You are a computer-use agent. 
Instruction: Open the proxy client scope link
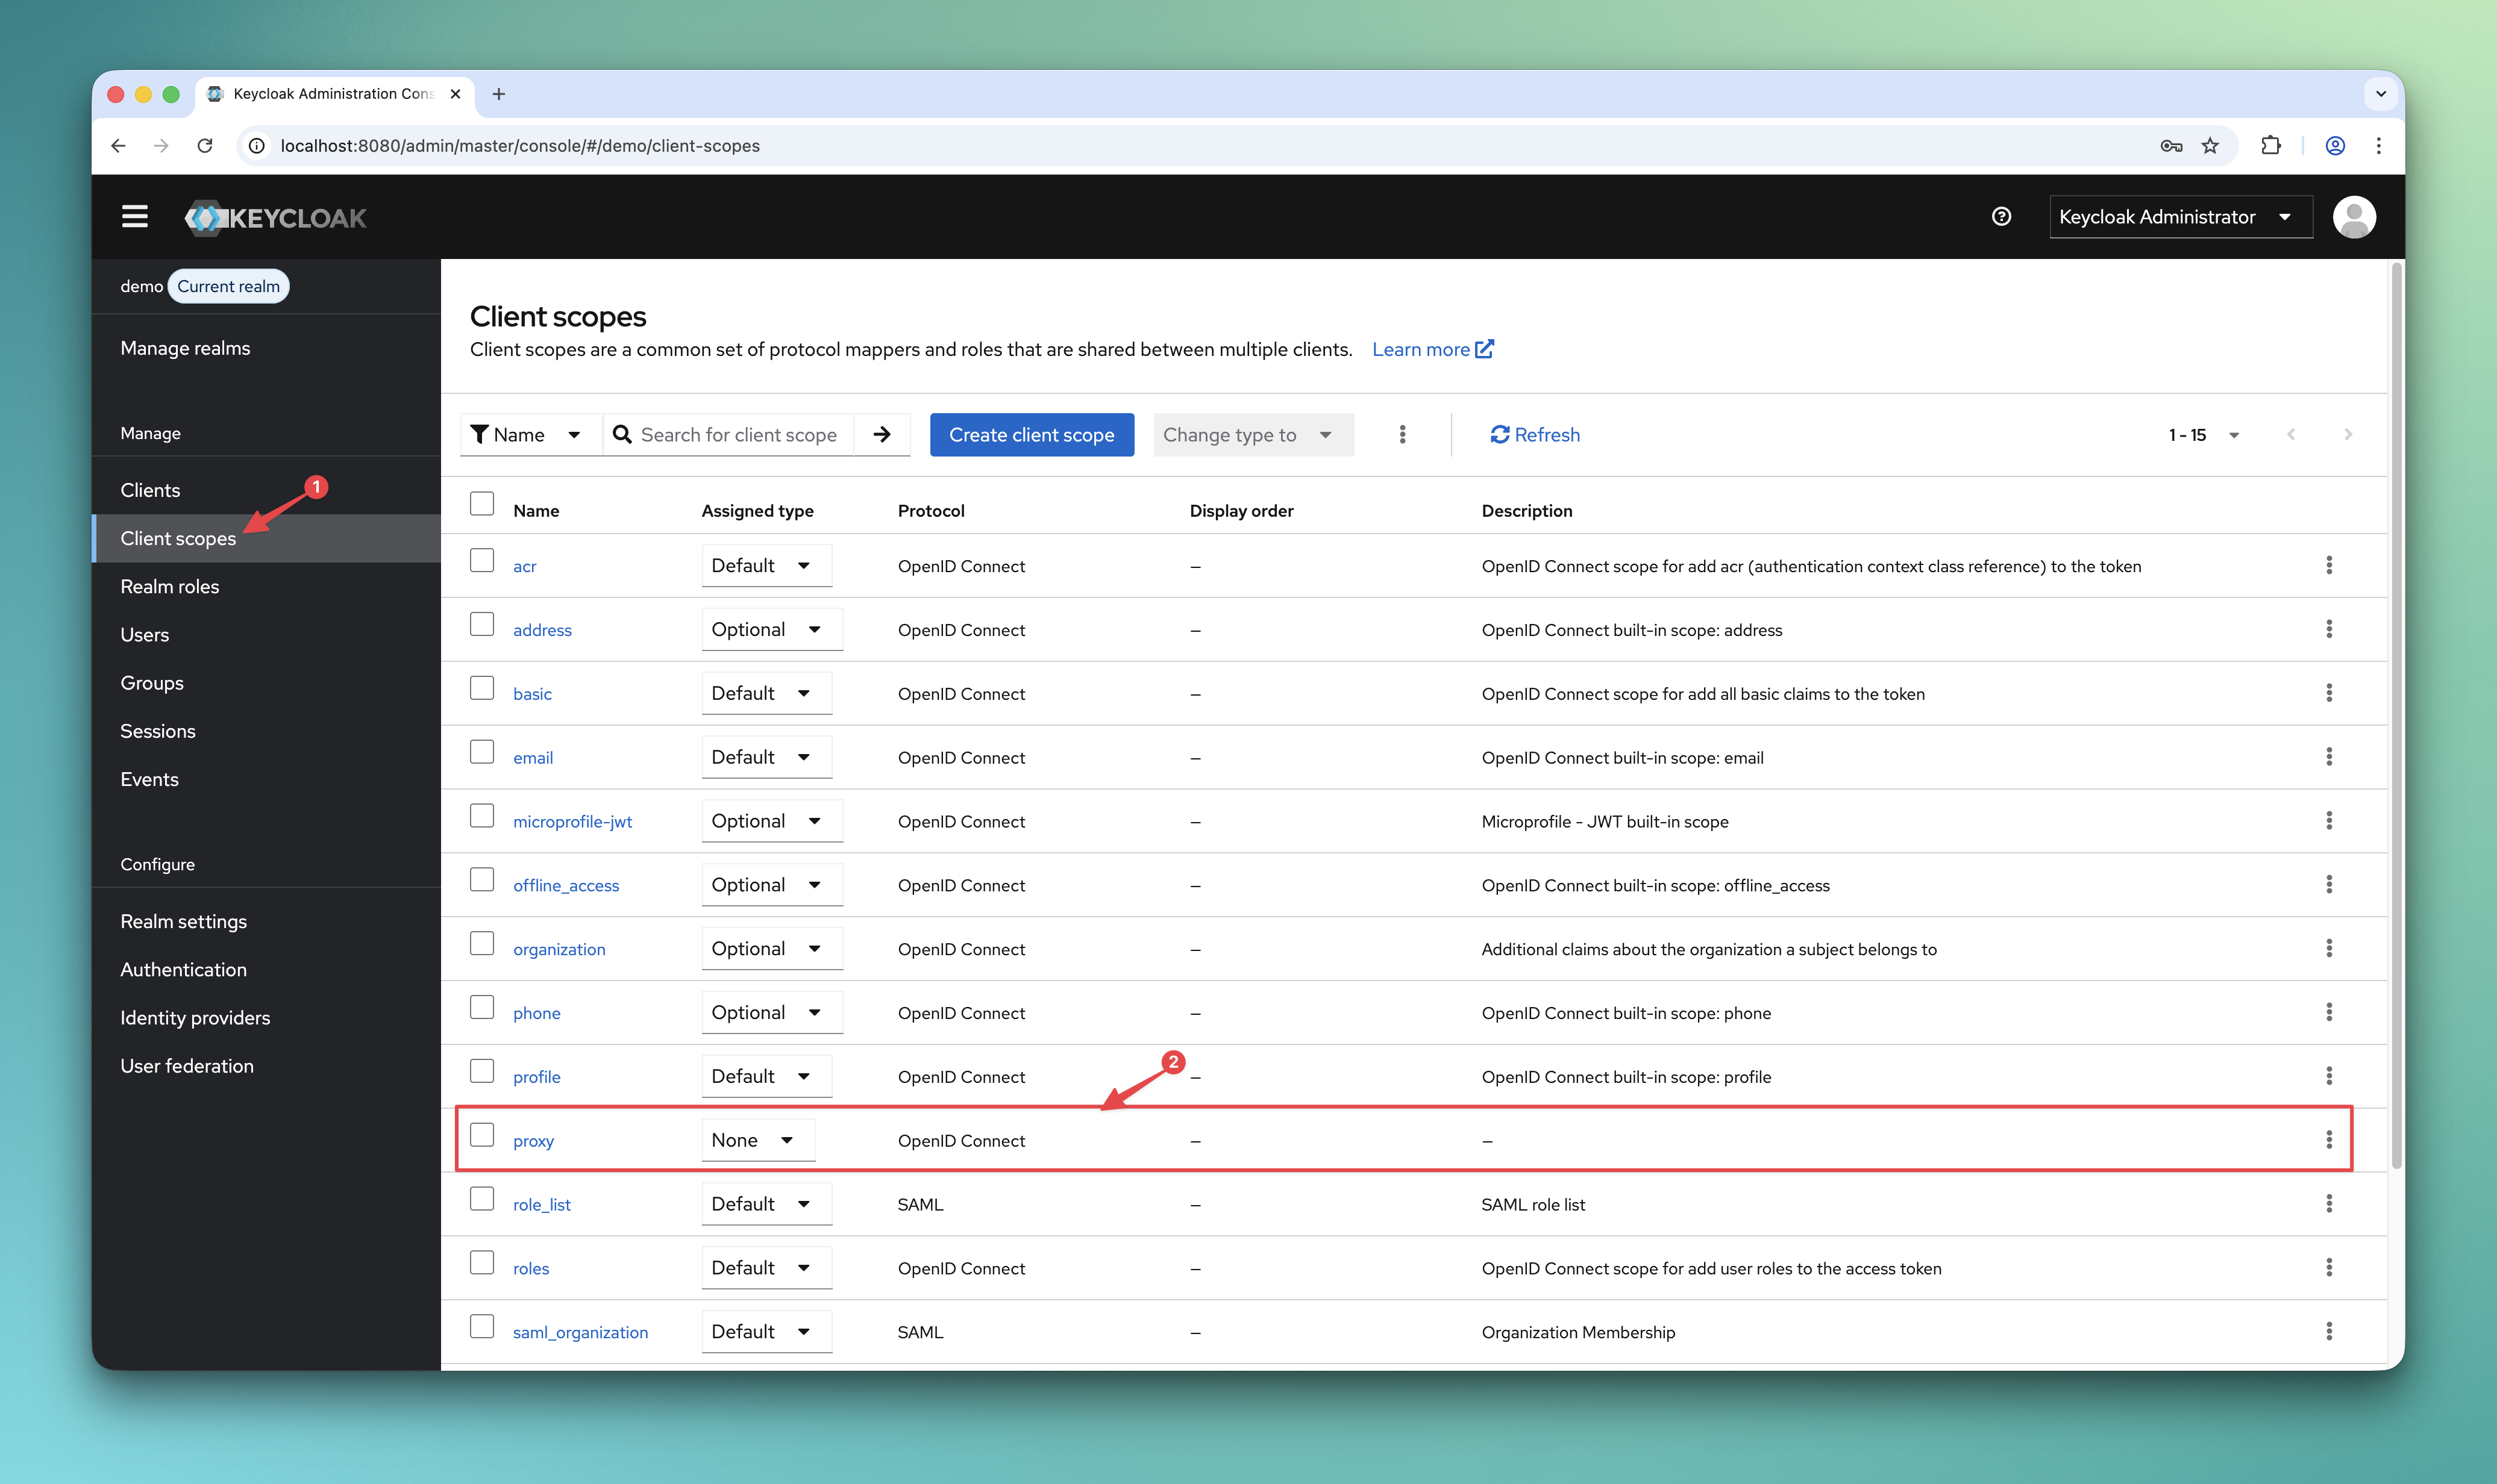pyautogui.click(x=533, y=1141)
